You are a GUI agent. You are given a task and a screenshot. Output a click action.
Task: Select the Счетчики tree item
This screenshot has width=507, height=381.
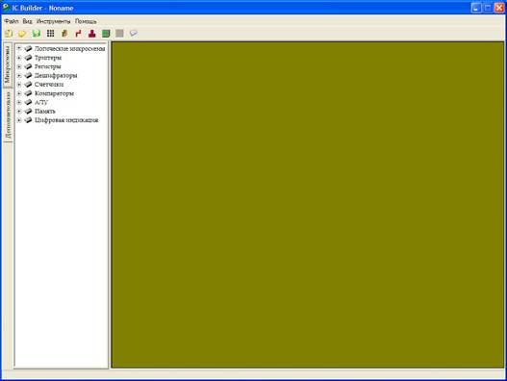click(49, 85)
